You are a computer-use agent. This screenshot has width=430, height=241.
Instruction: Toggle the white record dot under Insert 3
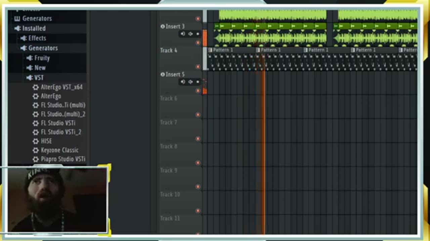pos(198,34)
